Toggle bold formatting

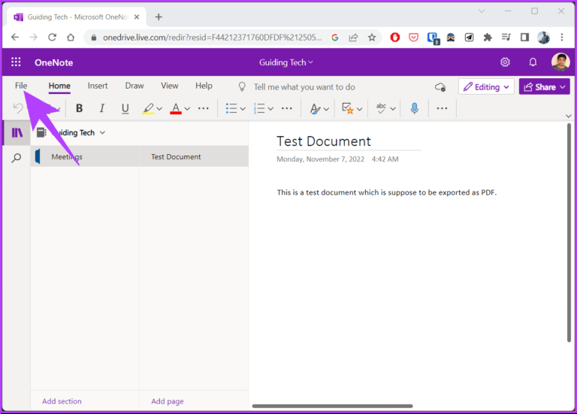click(79, 108)
